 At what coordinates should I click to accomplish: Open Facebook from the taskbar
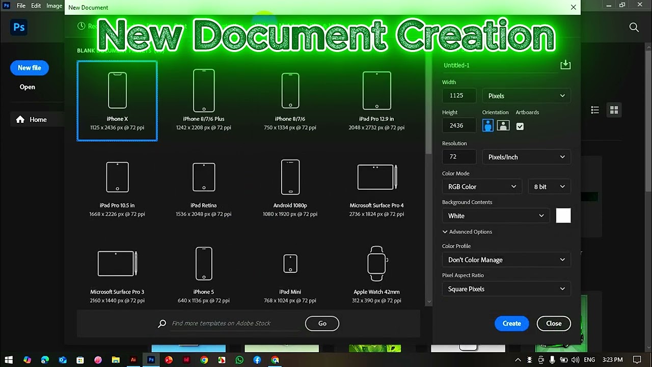(257, 360)
